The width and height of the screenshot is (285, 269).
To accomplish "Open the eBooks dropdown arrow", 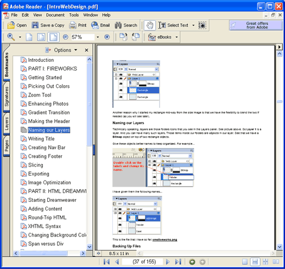I will [x=176, y=37].
